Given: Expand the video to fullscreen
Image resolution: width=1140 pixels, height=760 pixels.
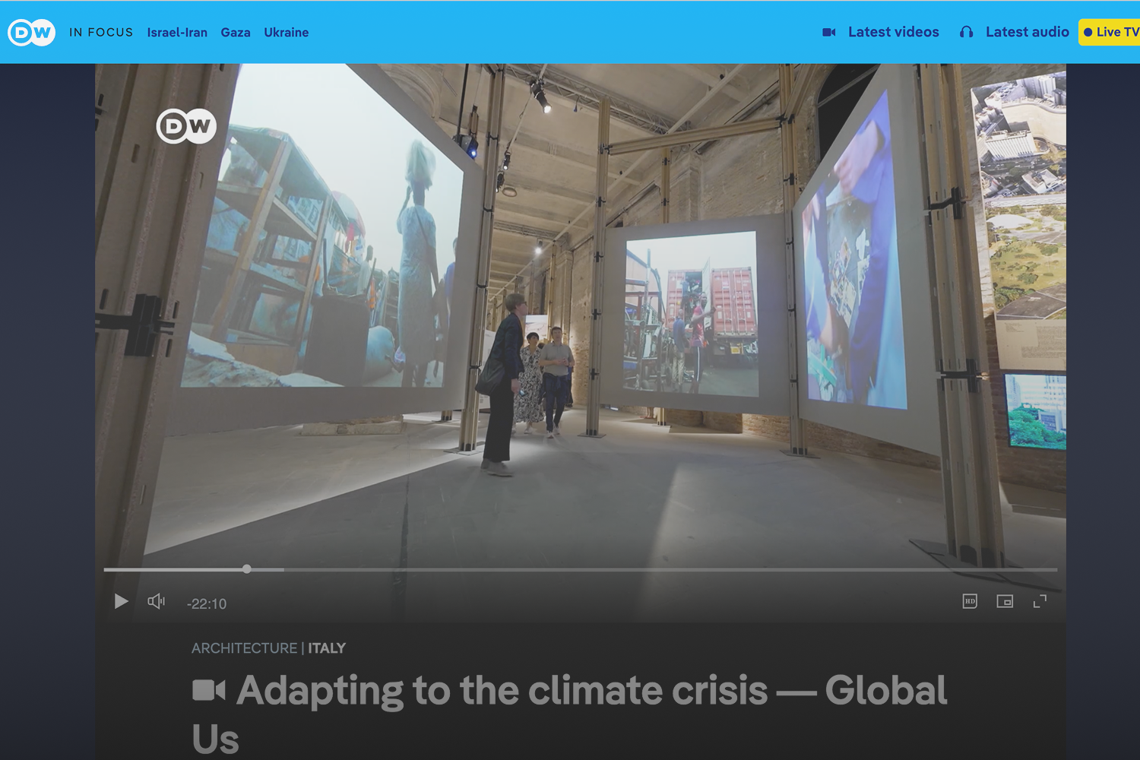Looking at the screenshot, I should pos(1040,601).
